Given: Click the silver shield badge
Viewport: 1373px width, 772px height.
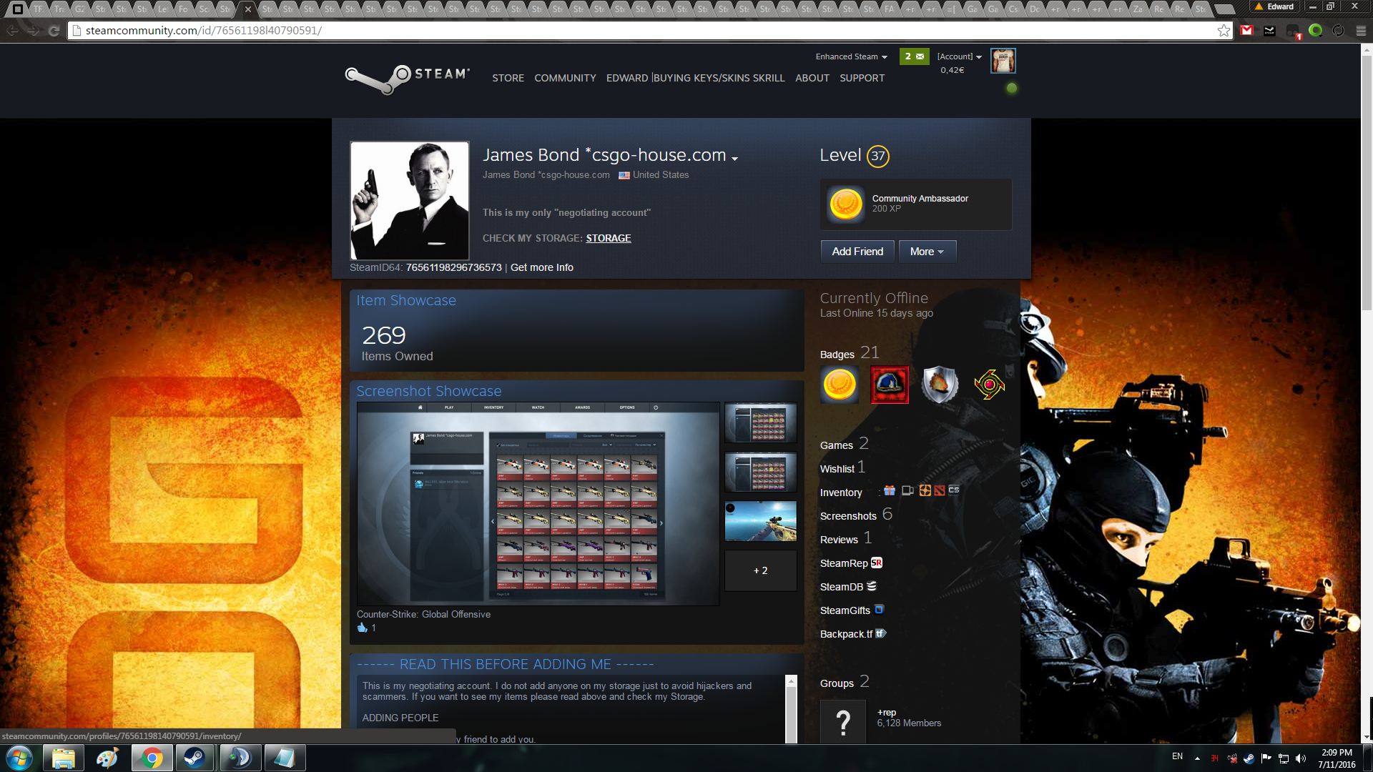Looking at the screenshot, I should (939, 385).
